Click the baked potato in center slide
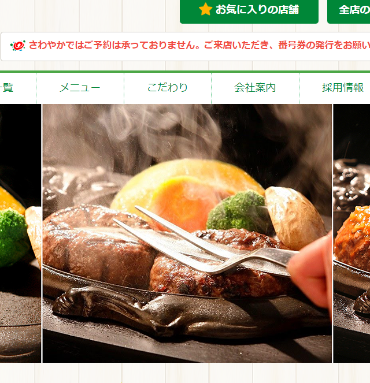 pos(294,217)
